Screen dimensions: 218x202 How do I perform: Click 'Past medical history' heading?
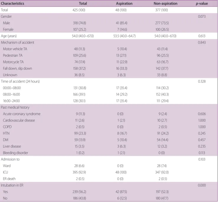click(15, 107)
